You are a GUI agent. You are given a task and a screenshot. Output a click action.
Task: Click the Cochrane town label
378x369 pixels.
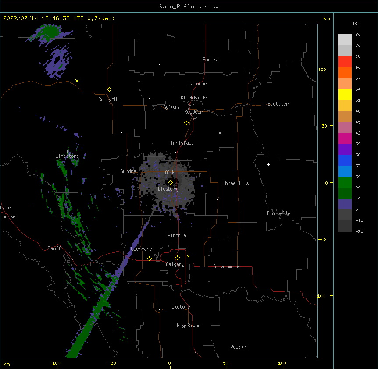(141, 249)
